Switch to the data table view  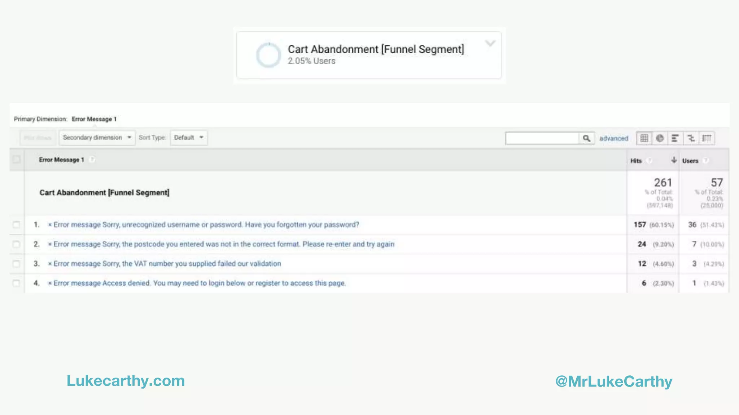(x=644, y=138)
